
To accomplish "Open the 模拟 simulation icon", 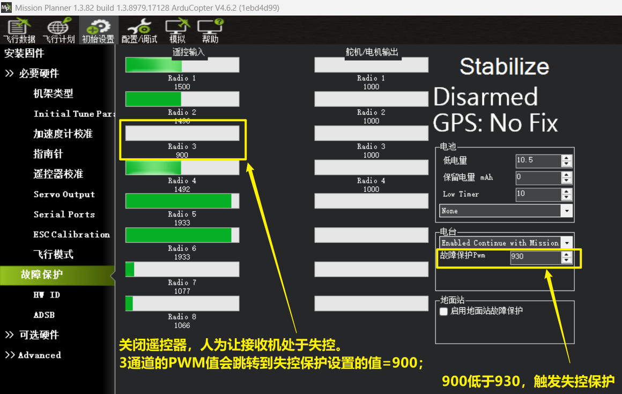I will coord(177,31).
